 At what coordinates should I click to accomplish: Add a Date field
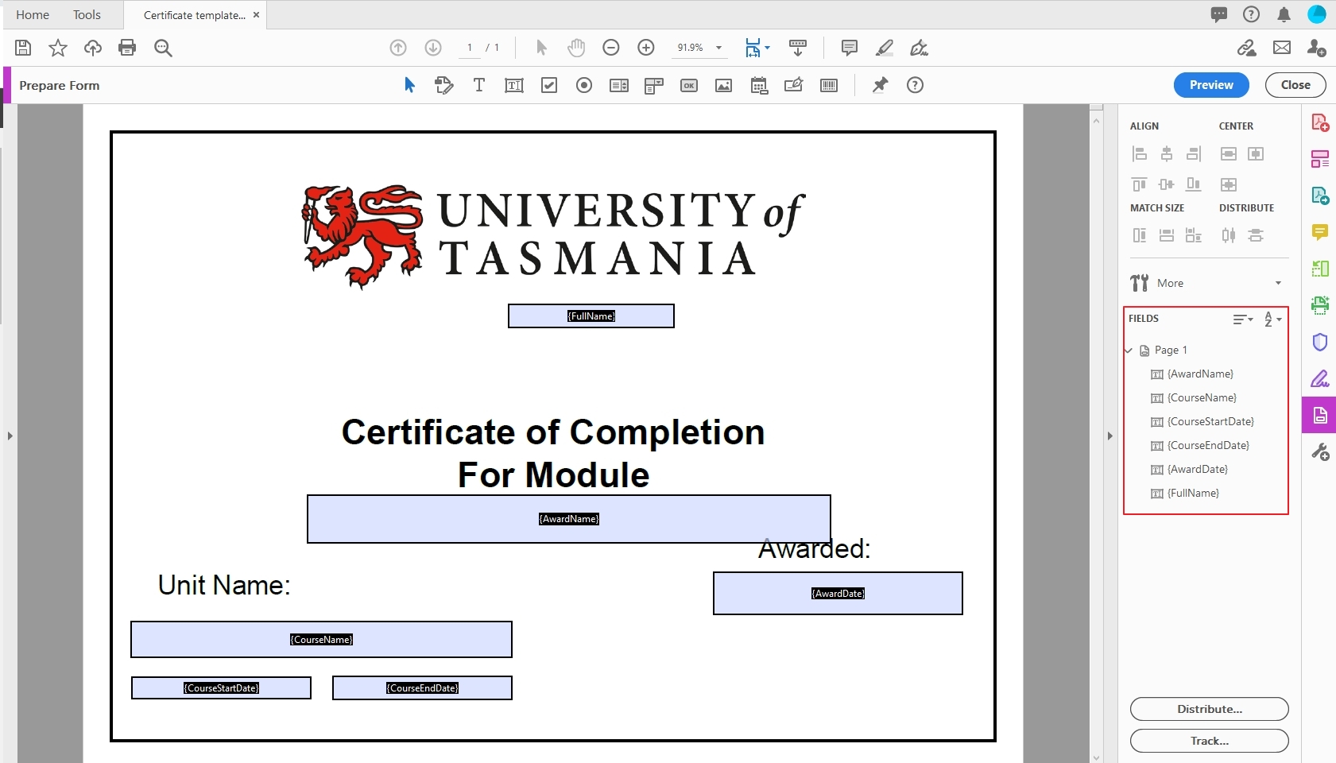(x=759, y=85)
